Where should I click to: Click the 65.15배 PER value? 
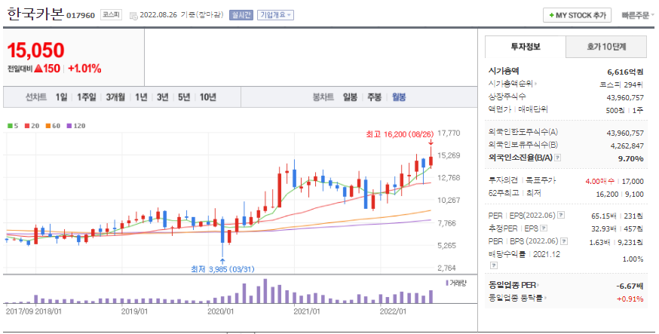point(603,216)
